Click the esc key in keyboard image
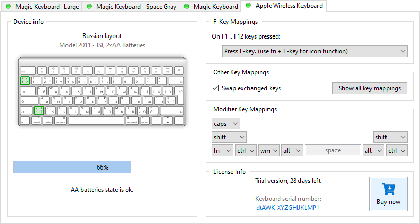The height and width of the screenshot is (224, 420). pyautogui.click(x=28, y=71)
